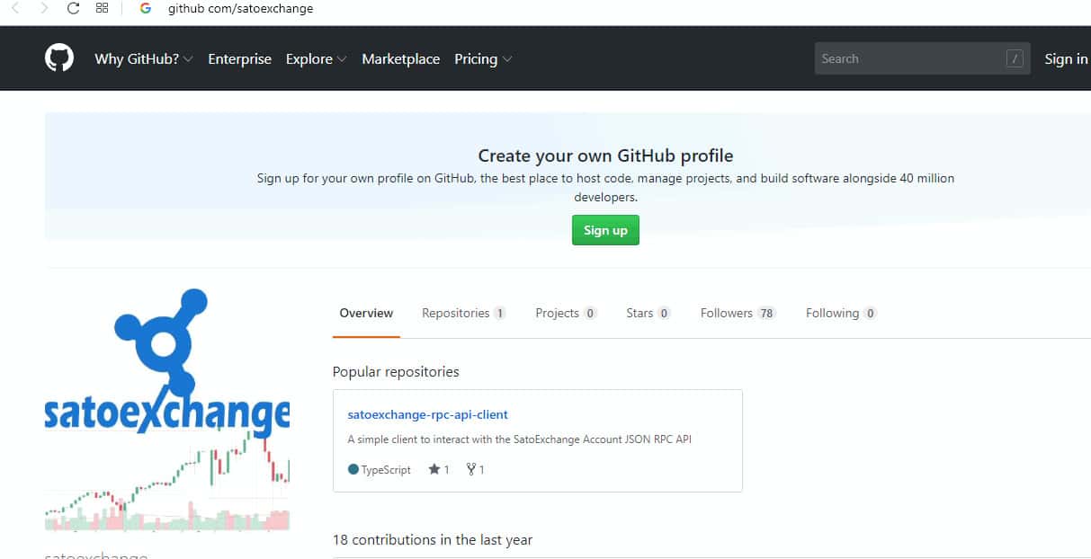Click the star count icon on repository
Viewport: 1091px width, 559px height.
tap(434, 469)
